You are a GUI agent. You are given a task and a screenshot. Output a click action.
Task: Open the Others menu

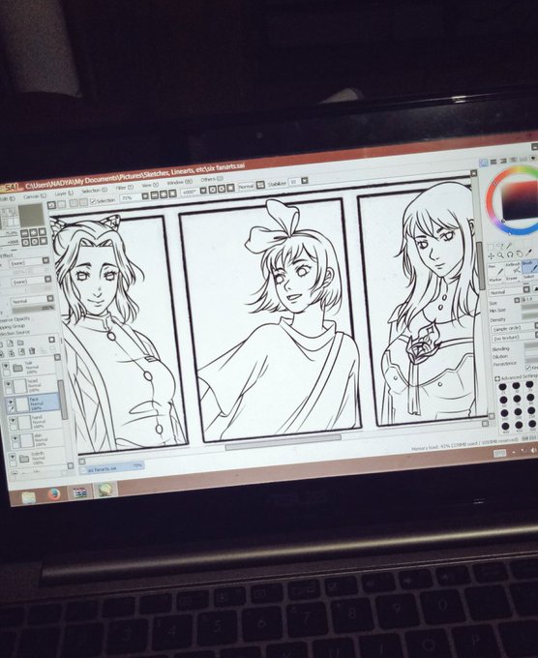click(212, 180)
